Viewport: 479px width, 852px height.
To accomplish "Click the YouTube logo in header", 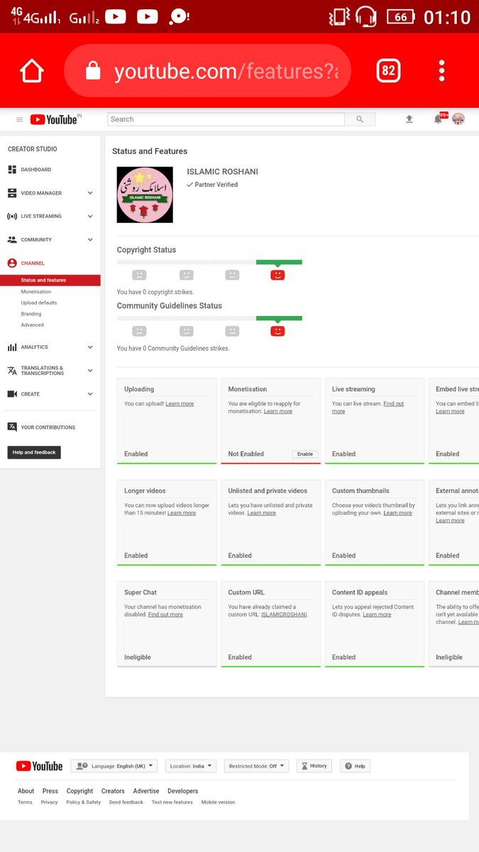I will pyautogui.click(x=53, y=119).
